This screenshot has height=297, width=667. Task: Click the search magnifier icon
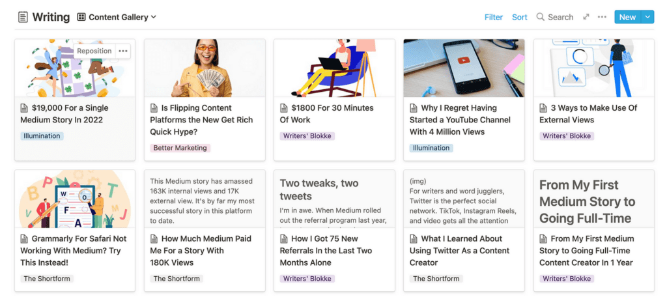click(x=540, y=17)
